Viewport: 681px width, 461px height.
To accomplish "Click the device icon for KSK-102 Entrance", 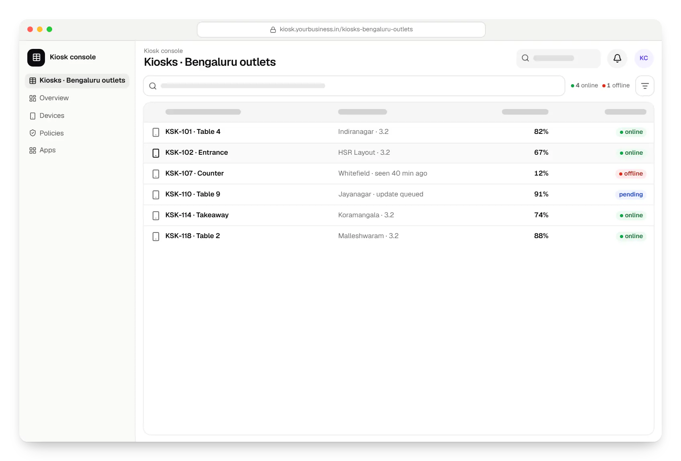I will [156, 153].
